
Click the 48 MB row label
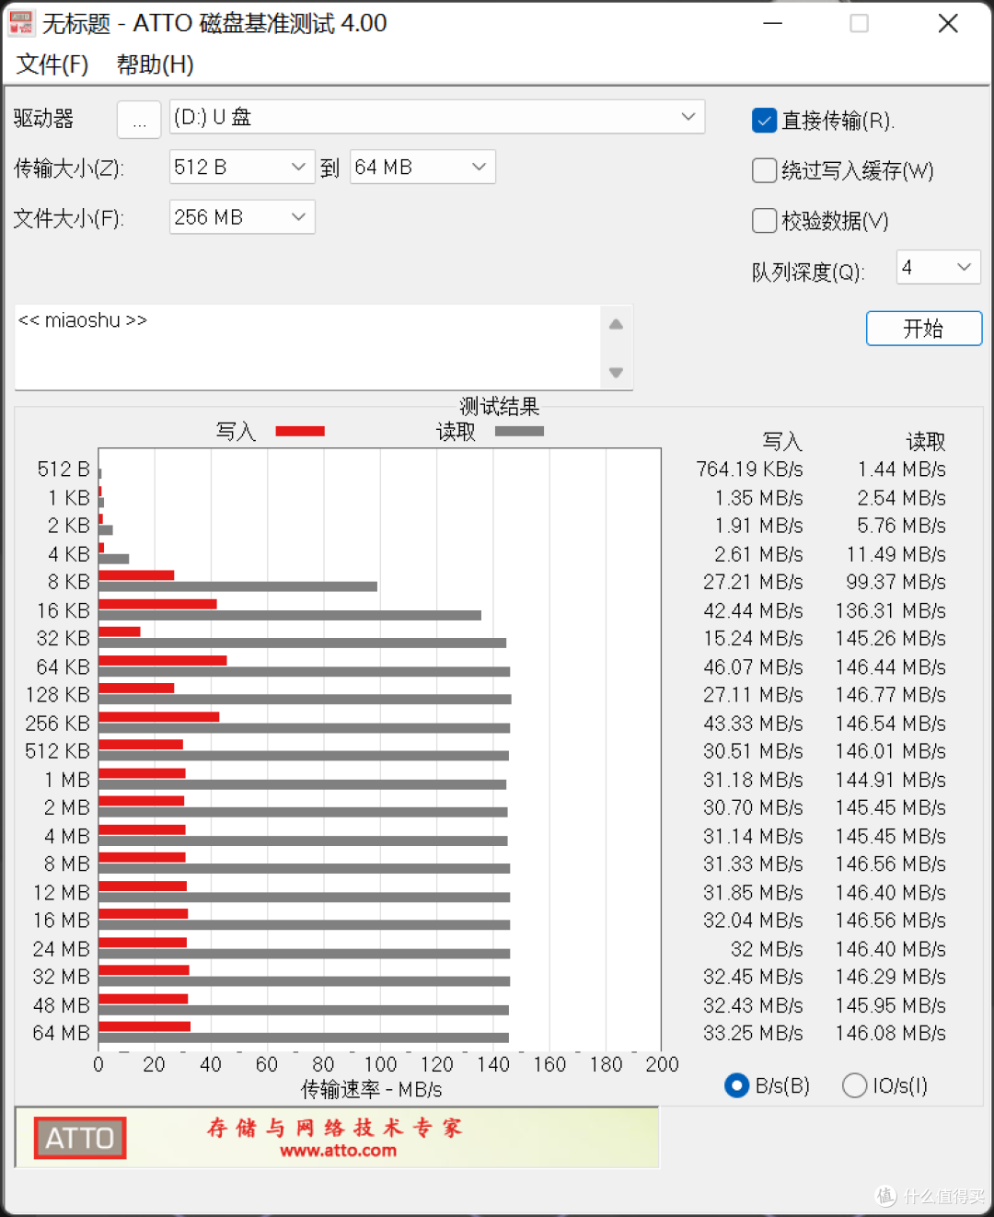61,1005
